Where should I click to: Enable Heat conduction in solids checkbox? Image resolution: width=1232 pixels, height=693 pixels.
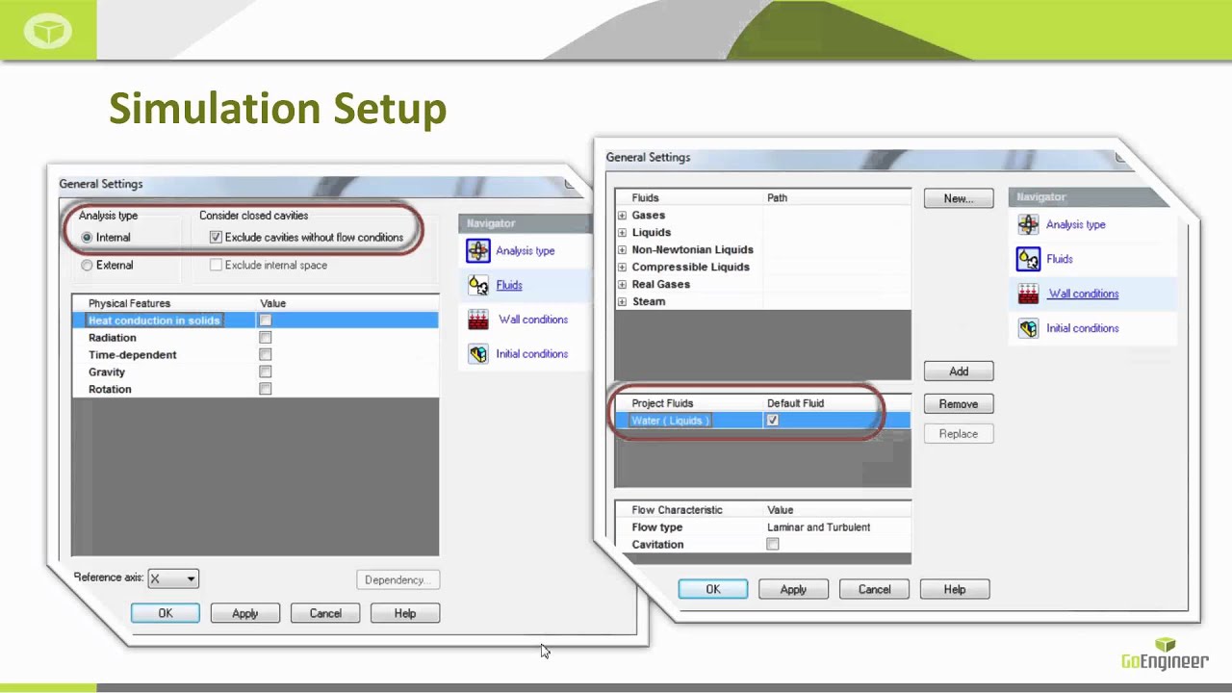coord(266,321)
